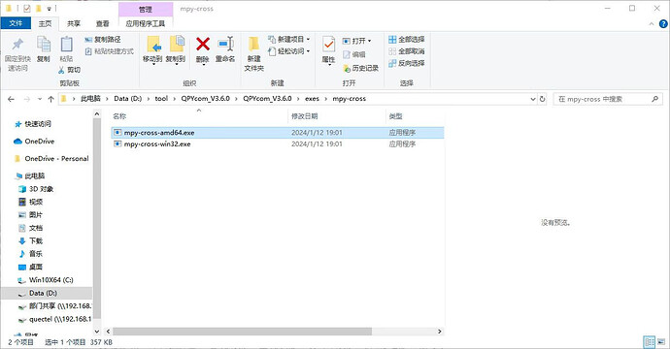Image resolution: width=670 pixels, height=349 pixels.
Task: Click Select none (全部取消)
Action: [x=406, y=51]
